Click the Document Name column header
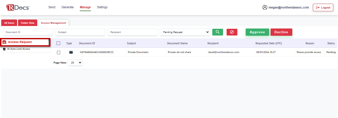The height and width of the screenshot is (118, 338). click(x=177, y=43)
